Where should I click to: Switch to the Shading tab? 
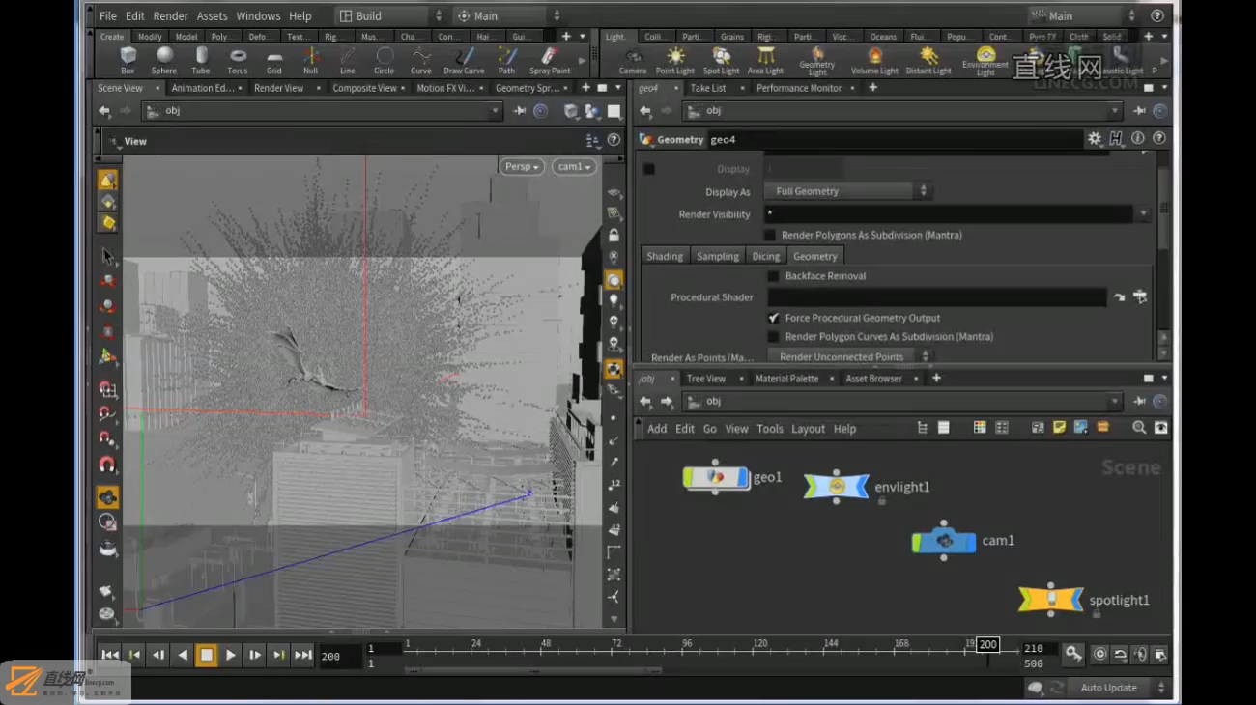coord(665,256)
